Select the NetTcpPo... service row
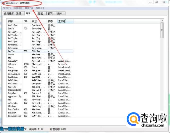This screenshot has height=133, width=170. click(x=40, y=35)
